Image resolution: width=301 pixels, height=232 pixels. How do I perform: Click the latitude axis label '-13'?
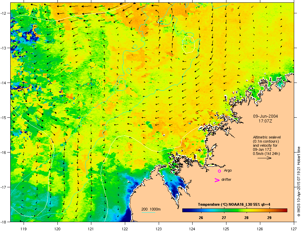(x=4, y=48)
